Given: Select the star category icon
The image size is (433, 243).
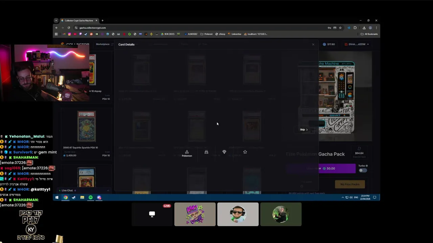Looking at the screenshot, I should 245,152.
